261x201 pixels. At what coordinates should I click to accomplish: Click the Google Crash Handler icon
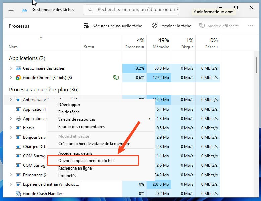(18, 194)
